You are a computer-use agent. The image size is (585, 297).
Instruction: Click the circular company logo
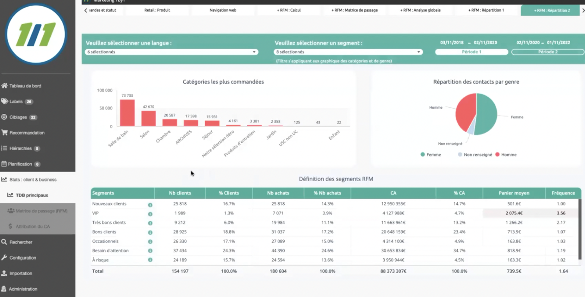pos(36,34)
